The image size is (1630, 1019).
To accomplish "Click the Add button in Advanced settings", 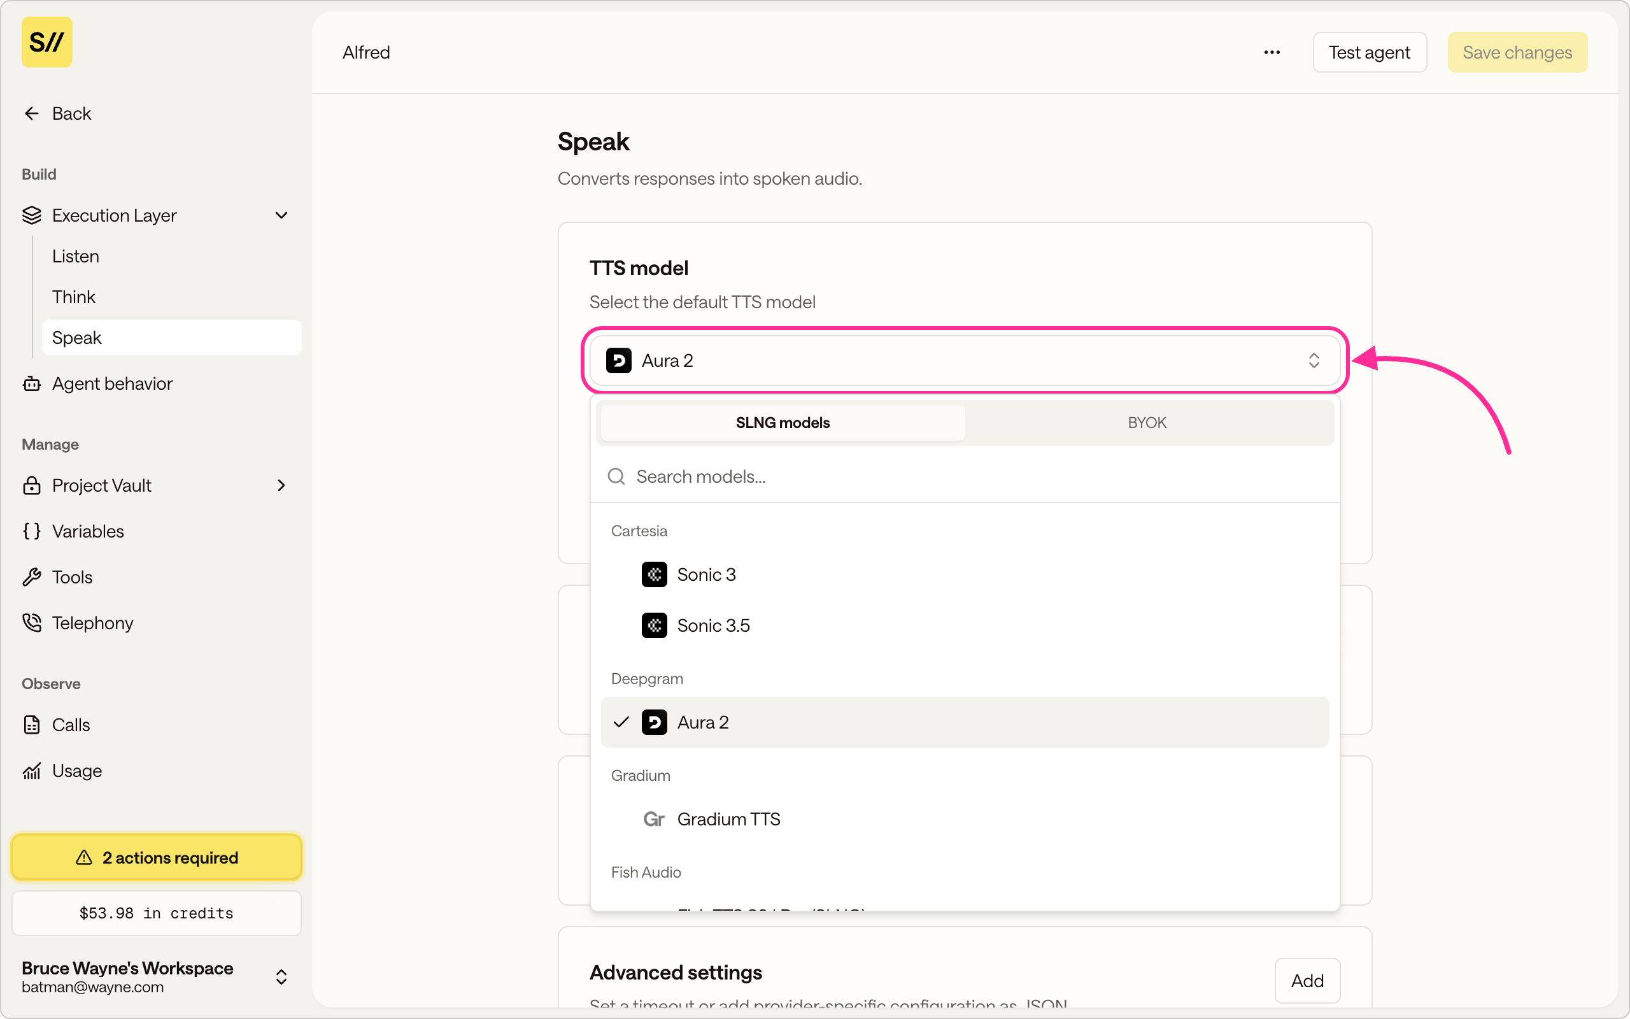I will pyautogui.click(x=1307, y=981).
